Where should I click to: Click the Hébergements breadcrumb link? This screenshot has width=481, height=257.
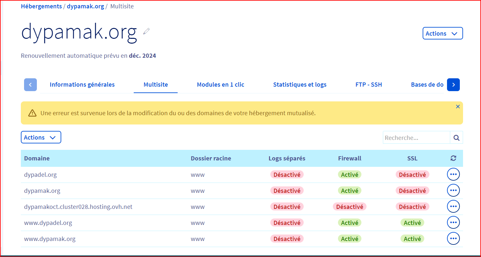(41, 6)
